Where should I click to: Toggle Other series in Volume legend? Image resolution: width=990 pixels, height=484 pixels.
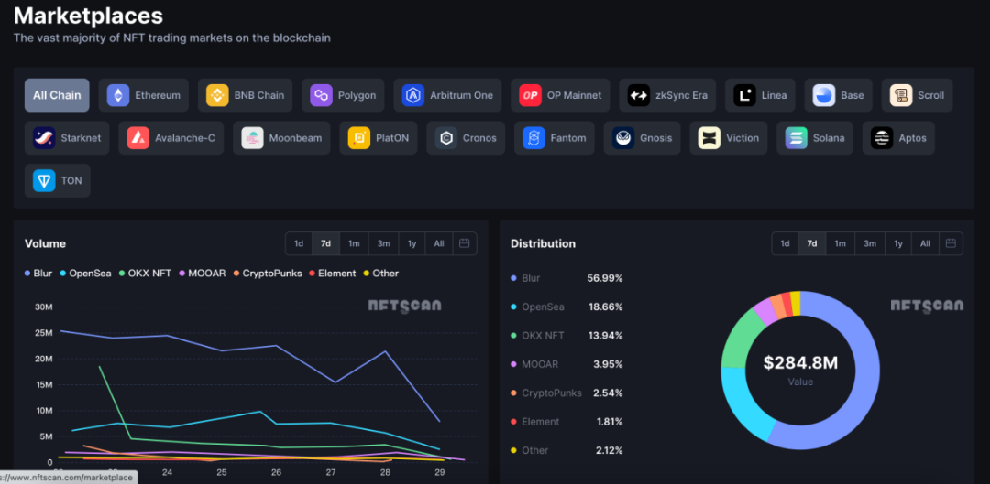point(380,273)
